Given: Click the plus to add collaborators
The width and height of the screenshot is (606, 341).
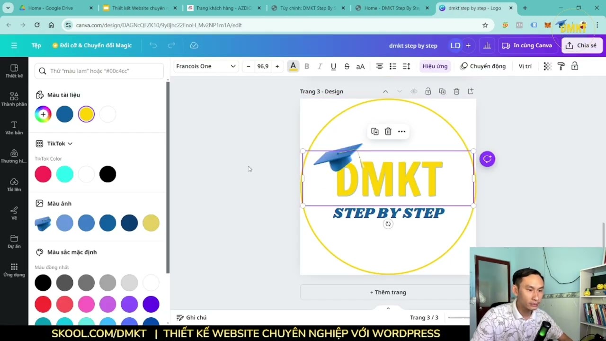Looking at the screenshot, I should point(468,45).
